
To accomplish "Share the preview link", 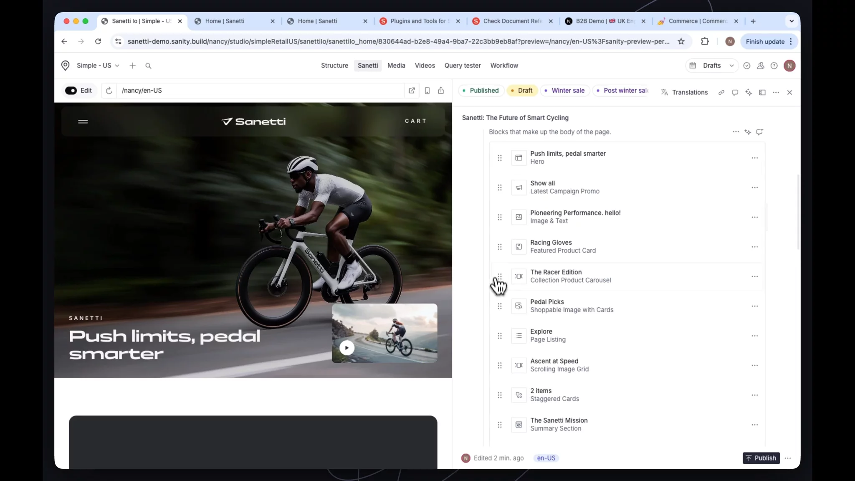I will coord(441,91).
